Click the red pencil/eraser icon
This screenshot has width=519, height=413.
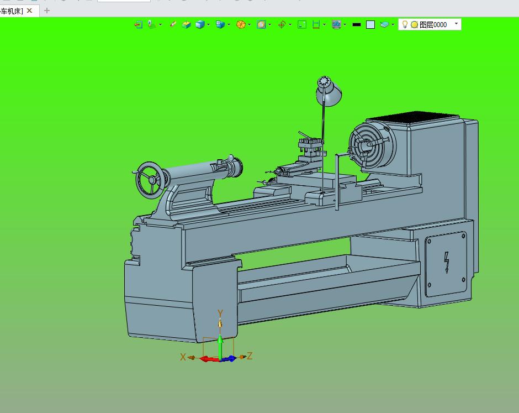173,24
